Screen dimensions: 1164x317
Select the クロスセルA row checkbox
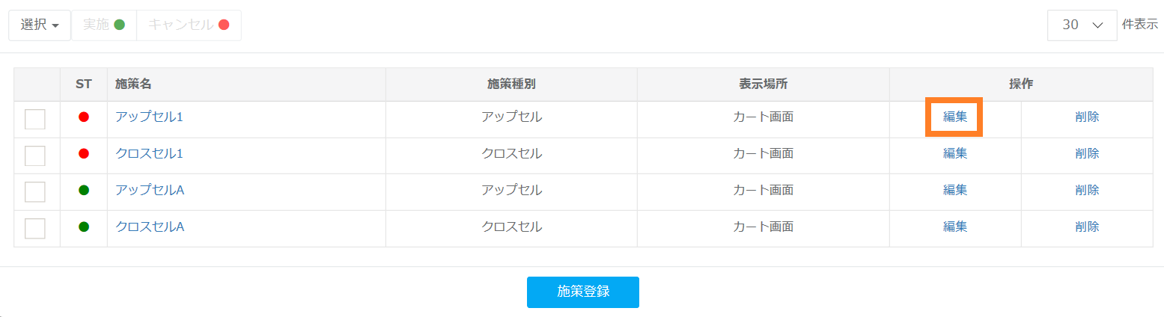pyautogui.click(x=35, y=228)
